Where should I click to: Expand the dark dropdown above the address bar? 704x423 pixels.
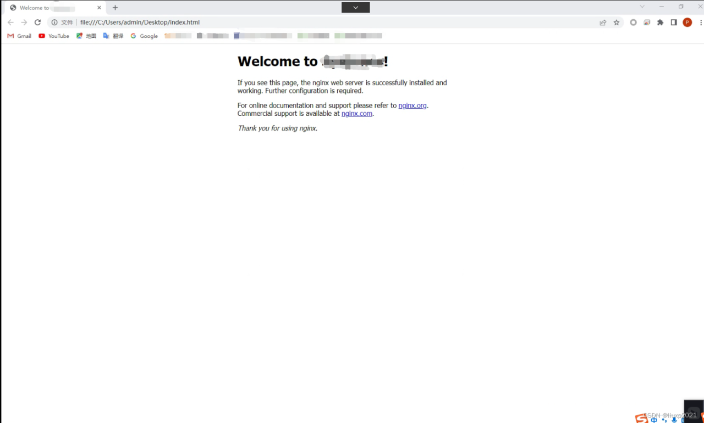(355, 8)
